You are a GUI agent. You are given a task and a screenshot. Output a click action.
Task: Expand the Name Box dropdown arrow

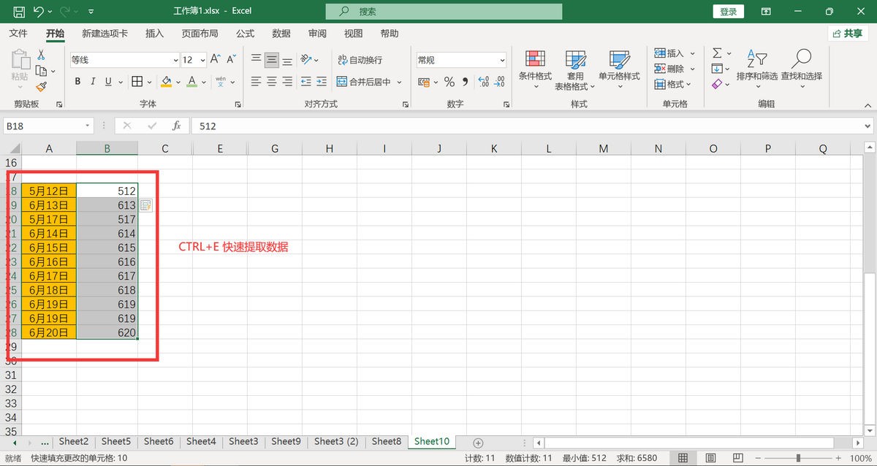click(x=88, y=126)
